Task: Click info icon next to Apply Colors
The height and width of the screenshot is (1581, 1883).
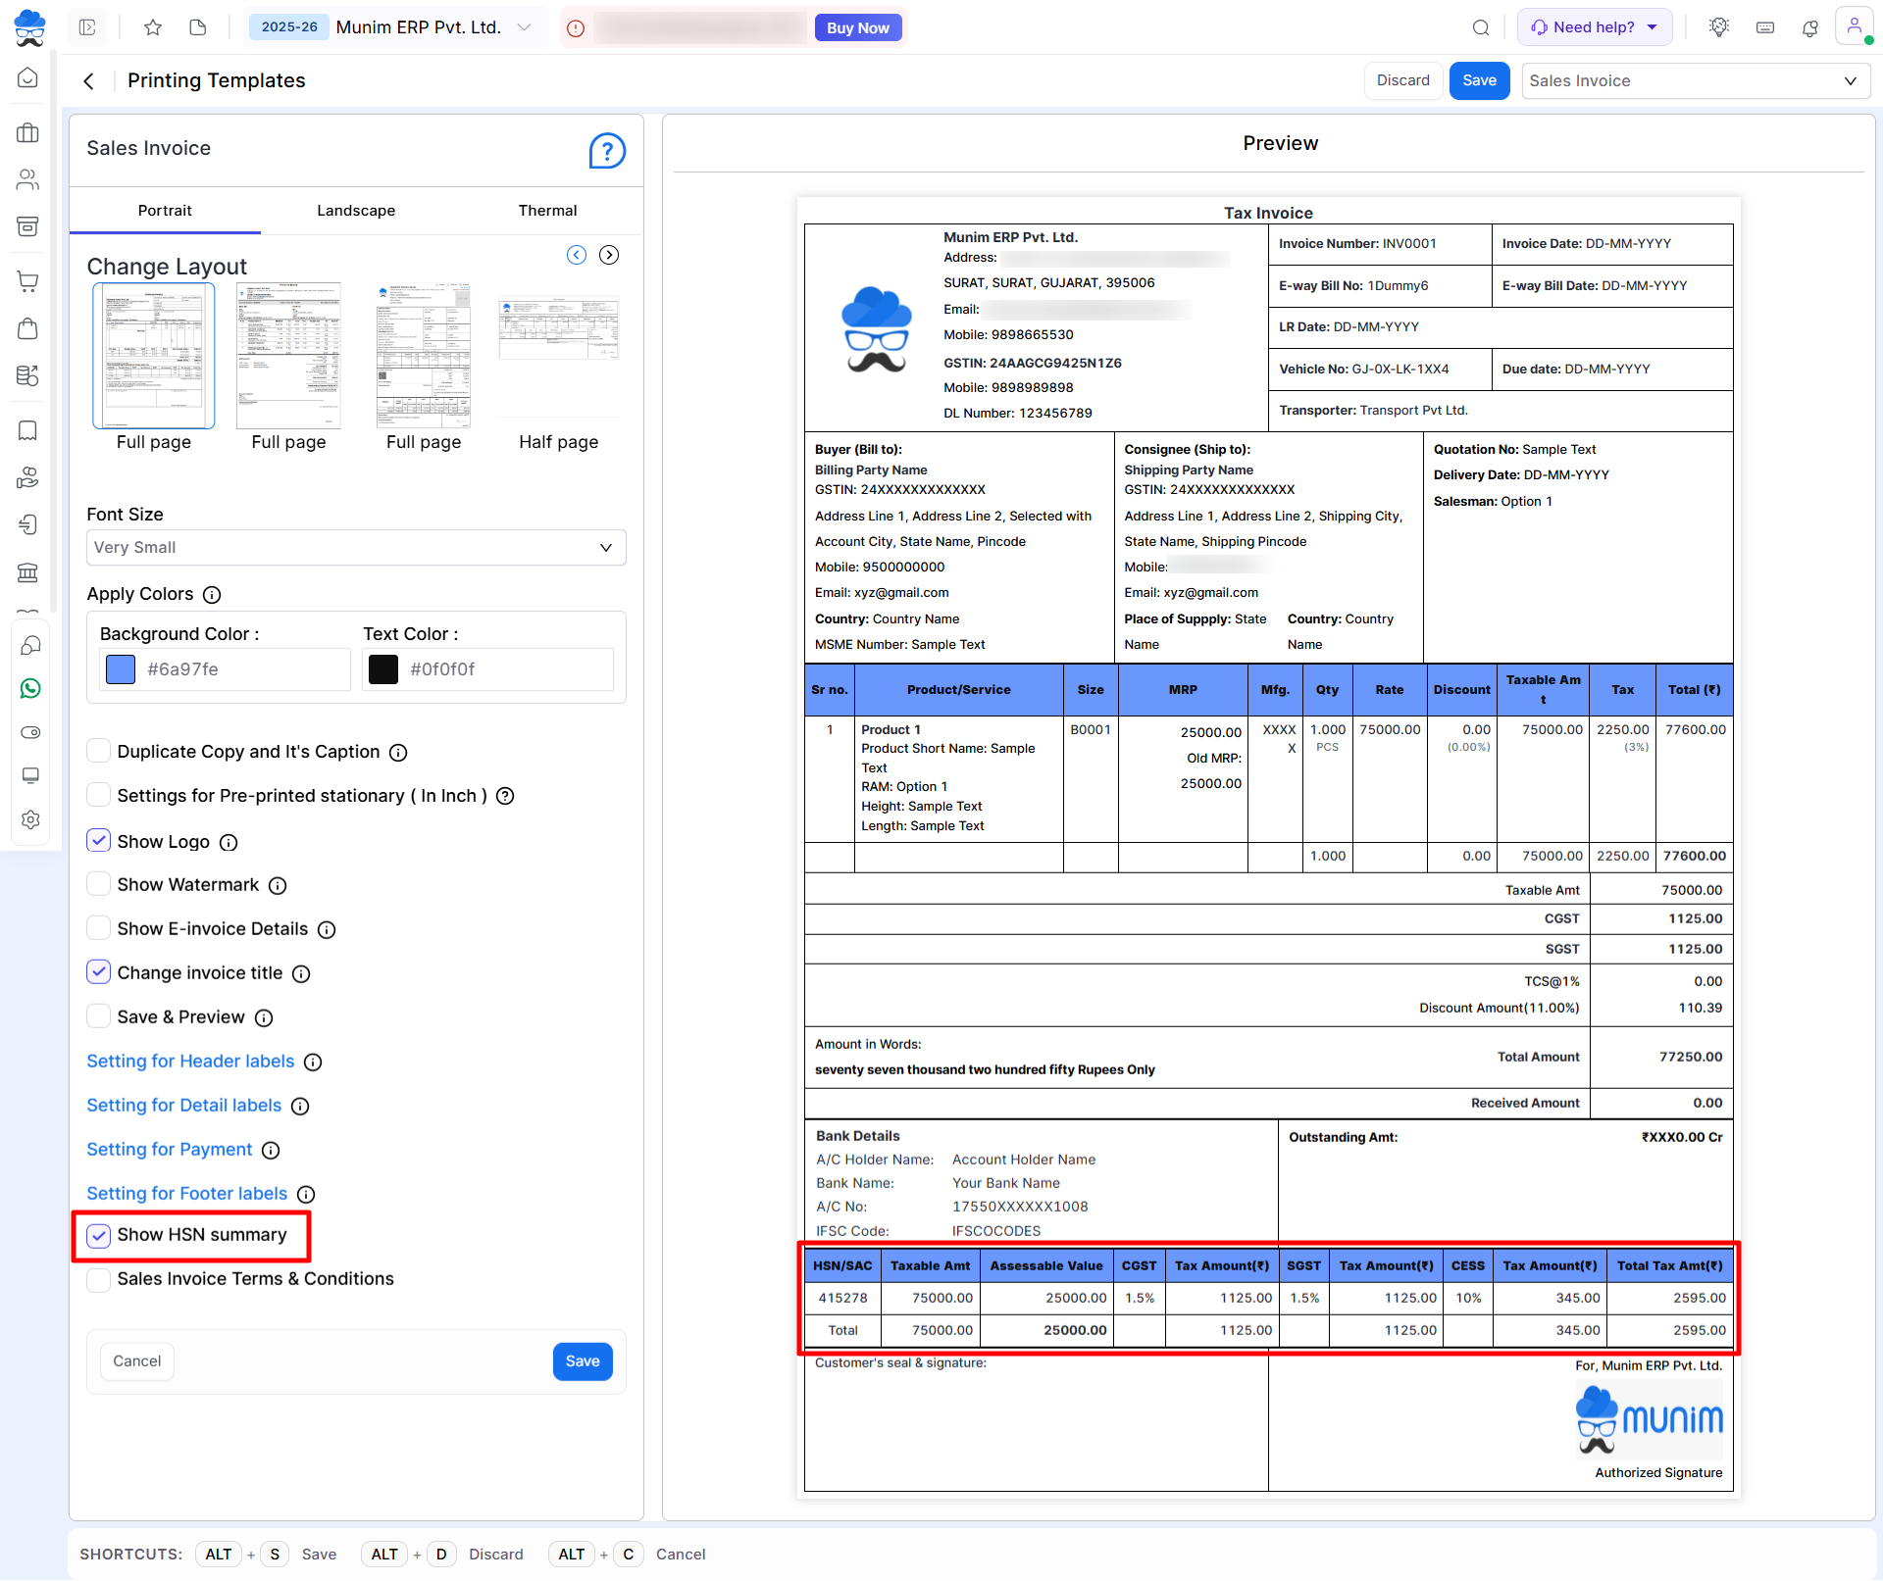Action: pyautogui.click(x=212, y=595)
